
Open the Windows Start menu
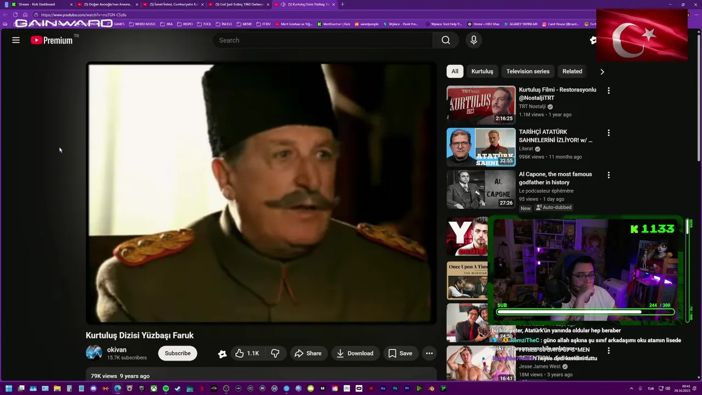coord(9,388)
